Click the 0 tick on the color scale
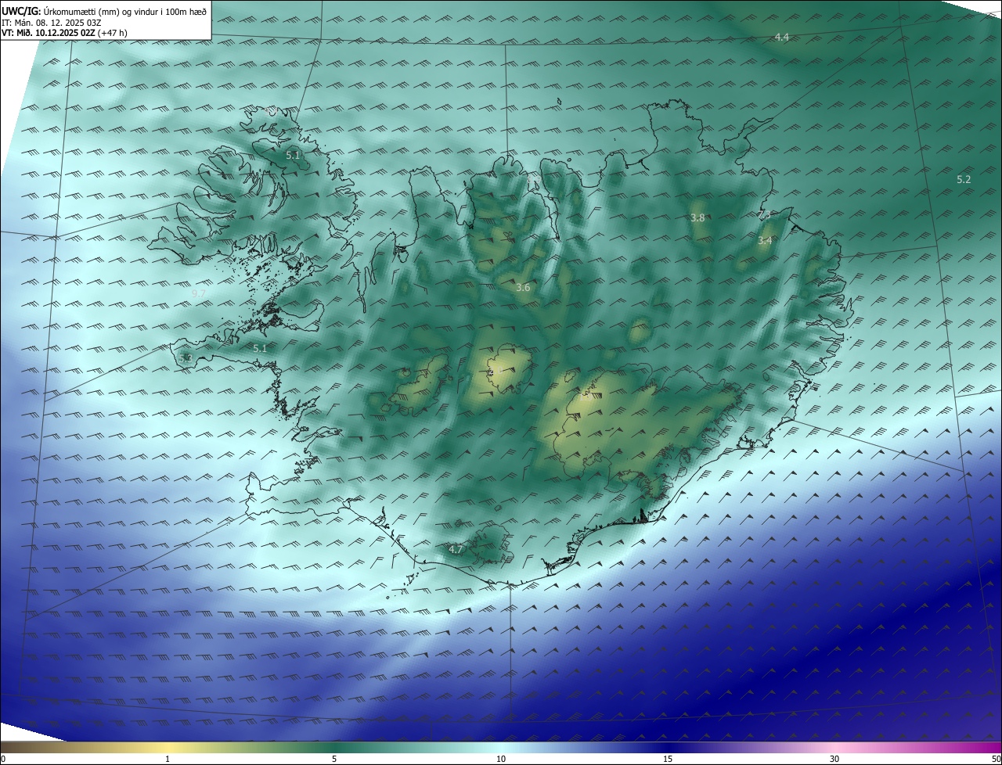Image resolution: width=1002 pixels, height=765 pixels. 3,759
